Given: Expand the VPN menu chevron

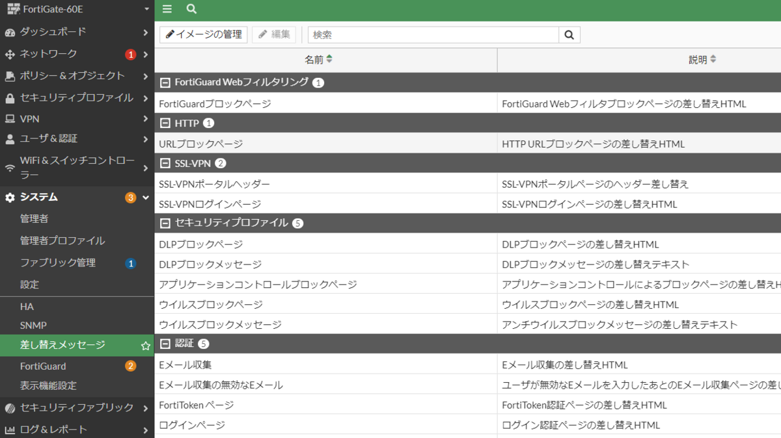Looking at the screenshot, I should (146, 119).
